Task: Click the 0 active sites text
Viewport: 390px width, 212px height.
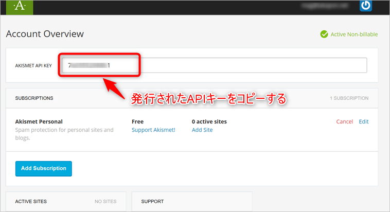Action: coord(209,121)
